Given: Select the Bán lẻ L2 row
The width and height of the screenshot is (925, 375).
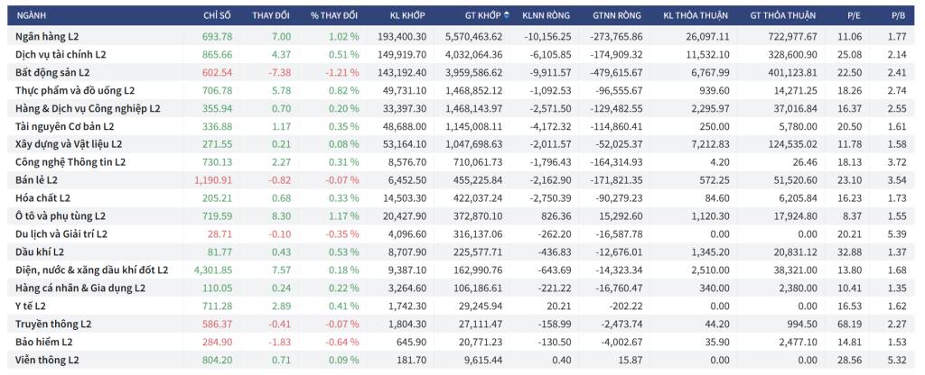Looking at the screenshot, I should coord(462,180).
